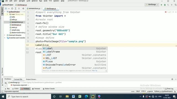Open the Run tool window button

coord(7,89)
